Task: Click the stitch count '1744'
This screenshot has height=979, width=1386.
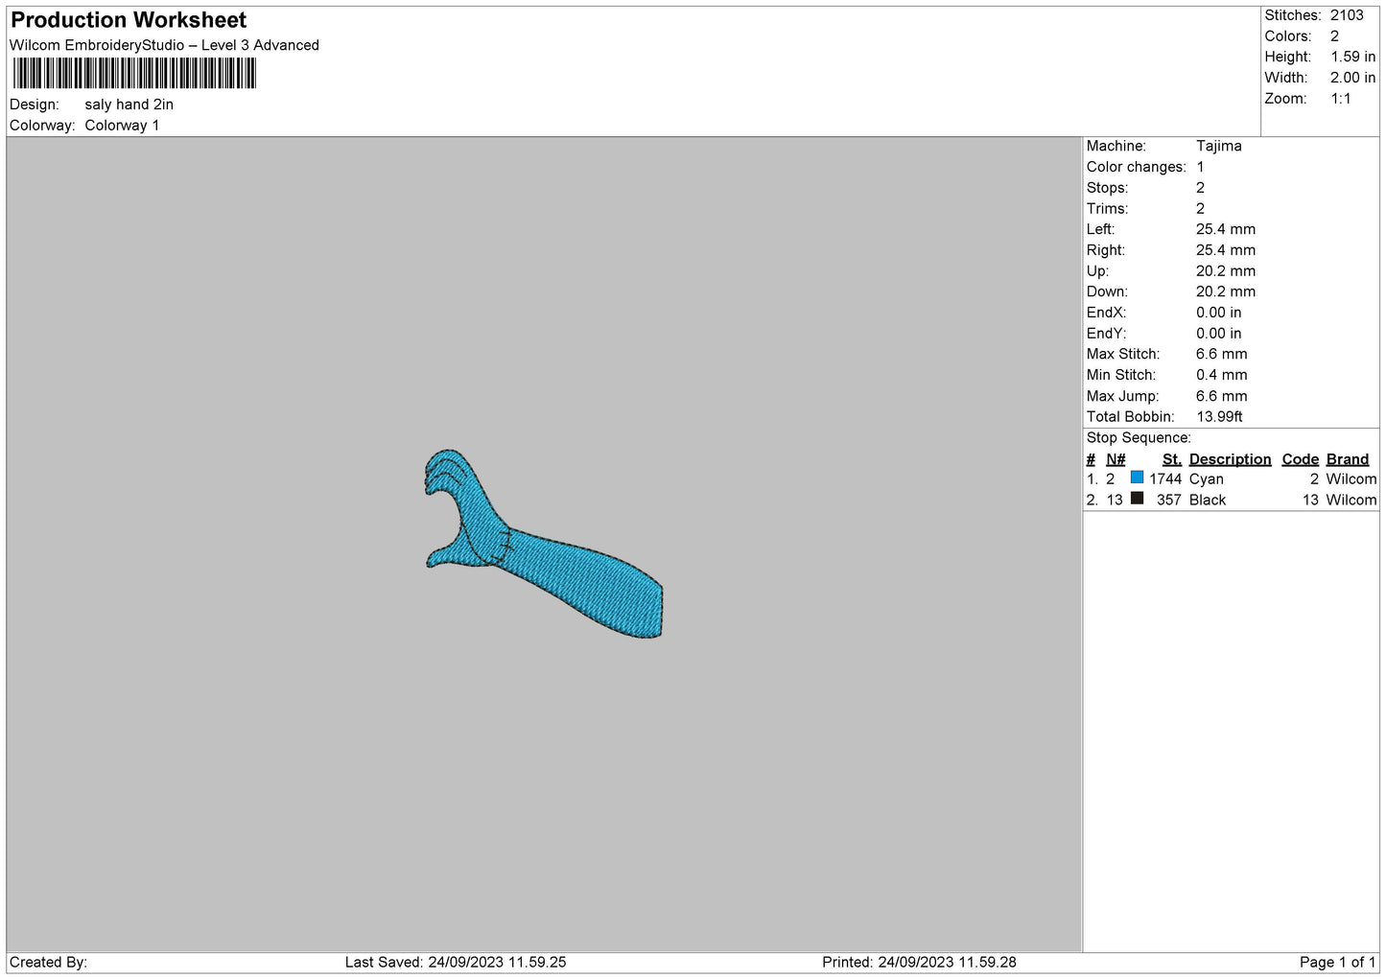Action: (1165, 479)
